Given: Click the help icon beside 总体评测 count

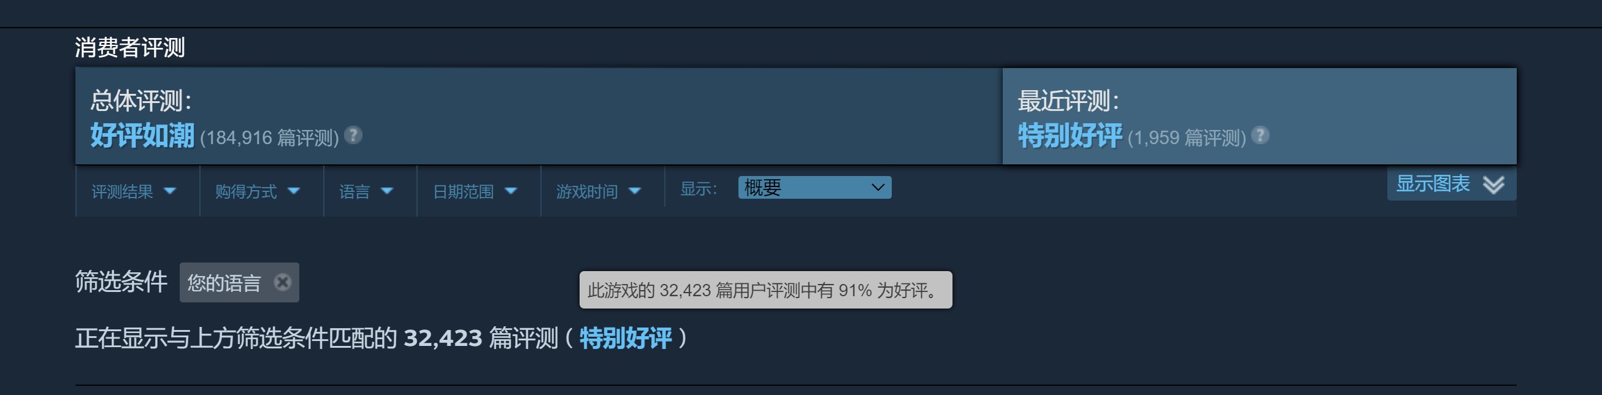Looking at the screenshot, I should [x=353, y=135].
